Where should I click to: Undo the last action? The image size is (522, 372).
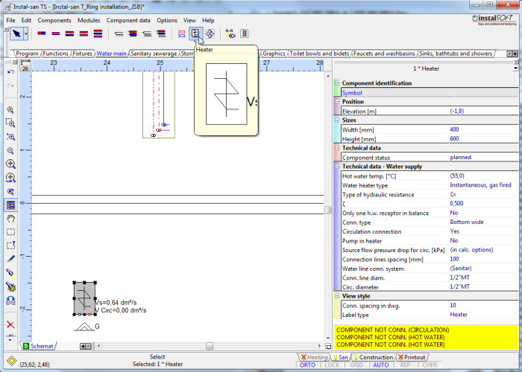10,71
